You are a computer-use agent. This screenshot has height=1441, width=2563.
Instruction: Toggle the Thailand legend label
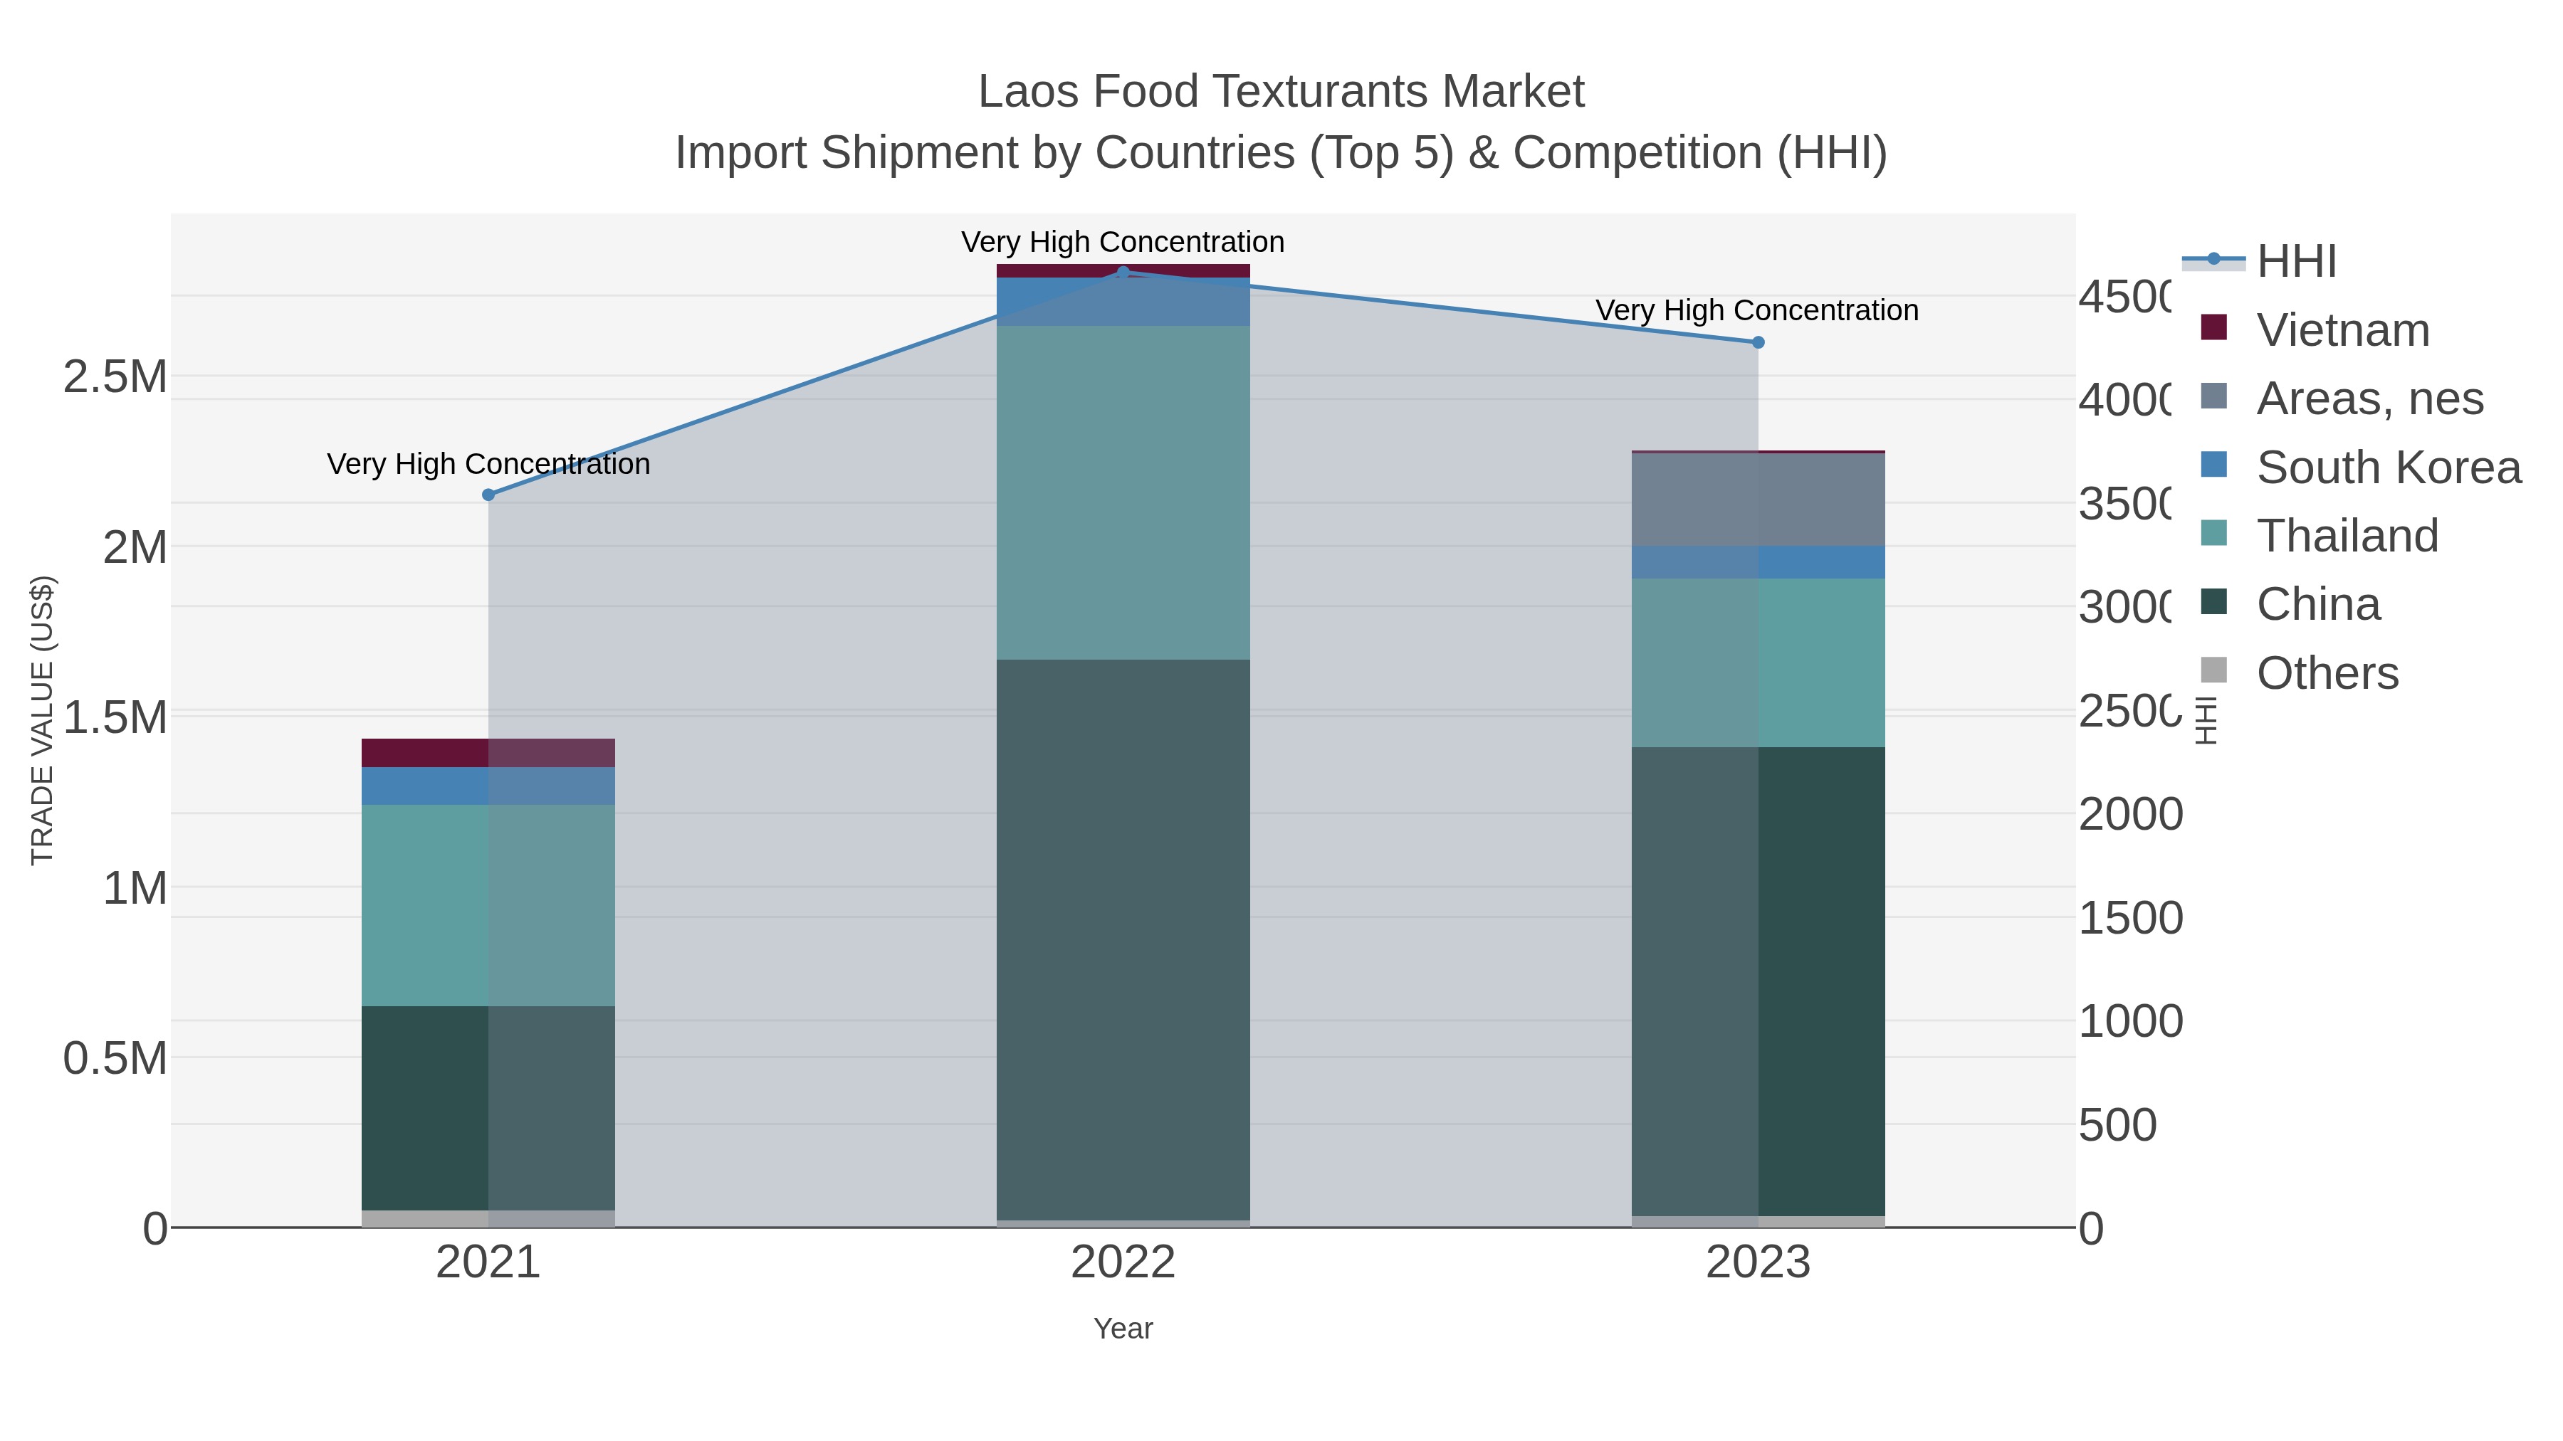pyautogui.click(x=2347, y=536)
